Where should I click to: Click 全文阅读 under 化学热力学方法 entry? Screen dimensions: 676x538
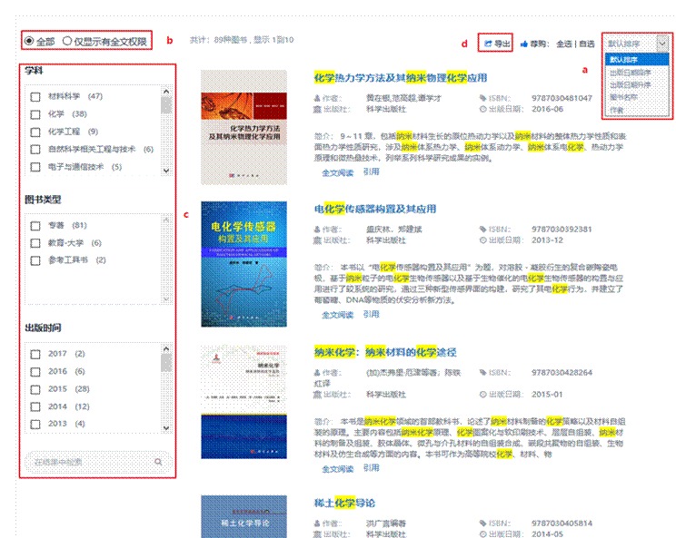click(x=338, y=173)
